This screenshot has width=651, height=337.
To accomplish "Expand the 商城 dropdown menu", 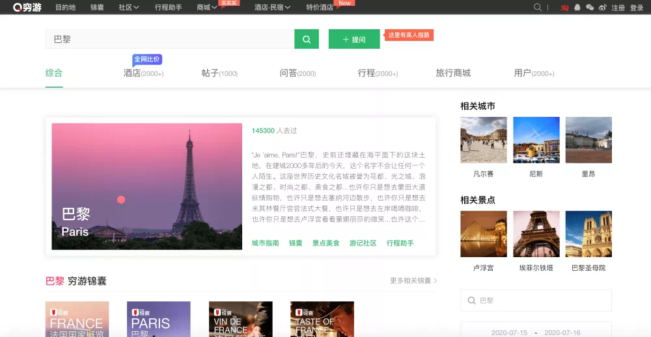I will [207, 7].
